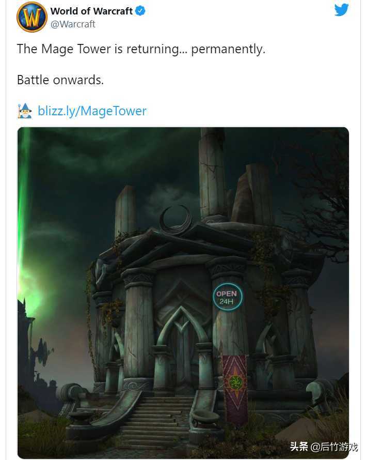Viewport: 366px width, 460px height.
Task: Click the green emblem on red banner
Action: tap(235, 383)
